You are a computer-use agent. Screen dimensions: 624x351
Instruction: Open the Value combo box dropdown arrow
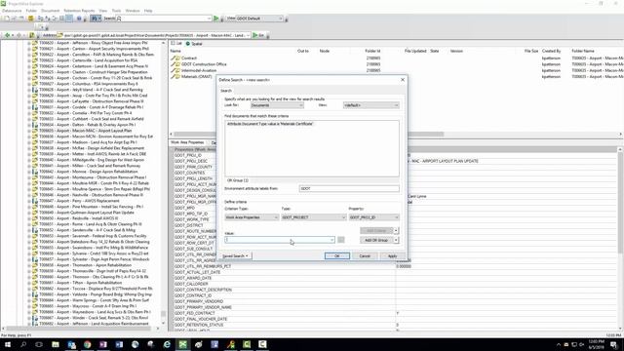tap(331, 240)
